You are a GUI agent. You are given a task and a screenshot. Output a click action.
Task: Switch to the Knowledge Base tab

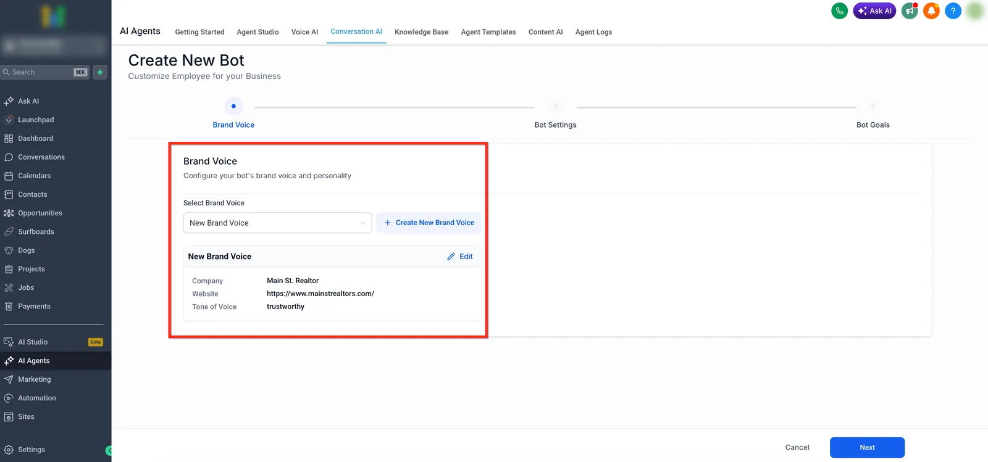click(422, 32)
